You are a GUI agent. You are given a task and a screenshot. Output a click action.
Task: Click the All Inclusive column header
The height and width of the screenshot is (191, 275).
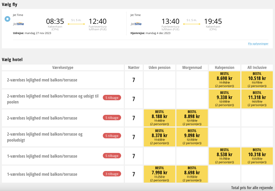pyautogui.click(x=257, y=68)
